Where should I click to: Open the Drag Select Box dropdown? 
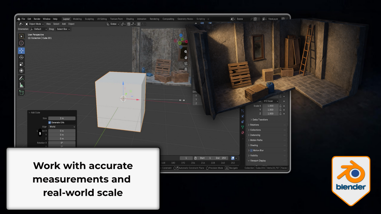[x=63, y=29]
